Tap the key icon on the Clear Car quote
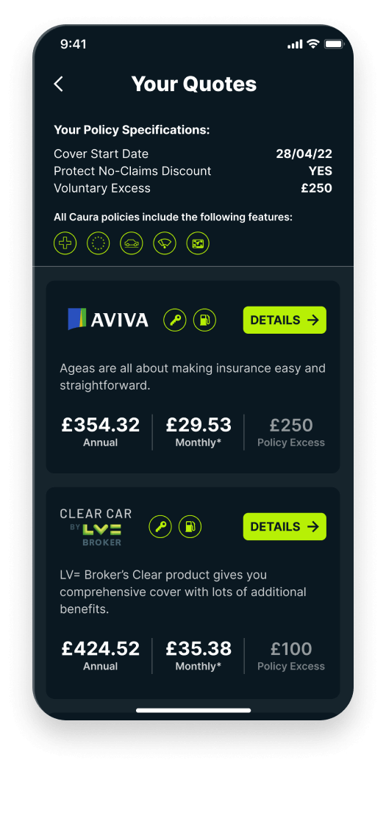The image size is (386, 835). tap(160, 527)
